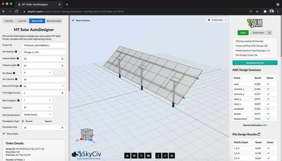
Task: Click the lightbulb icon in viewer toolbar
Action: tap(141, 156)
